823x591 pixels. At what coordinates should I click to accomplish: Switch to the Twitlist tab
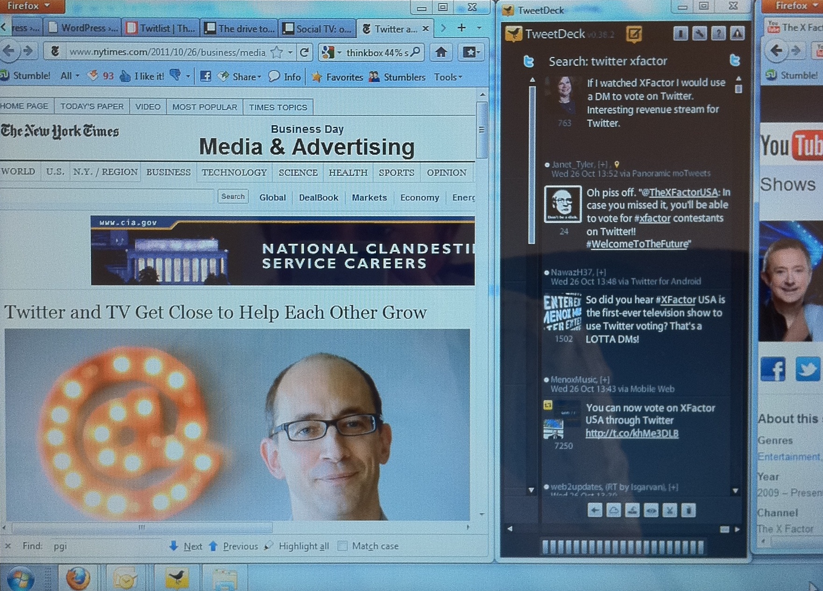162,28
